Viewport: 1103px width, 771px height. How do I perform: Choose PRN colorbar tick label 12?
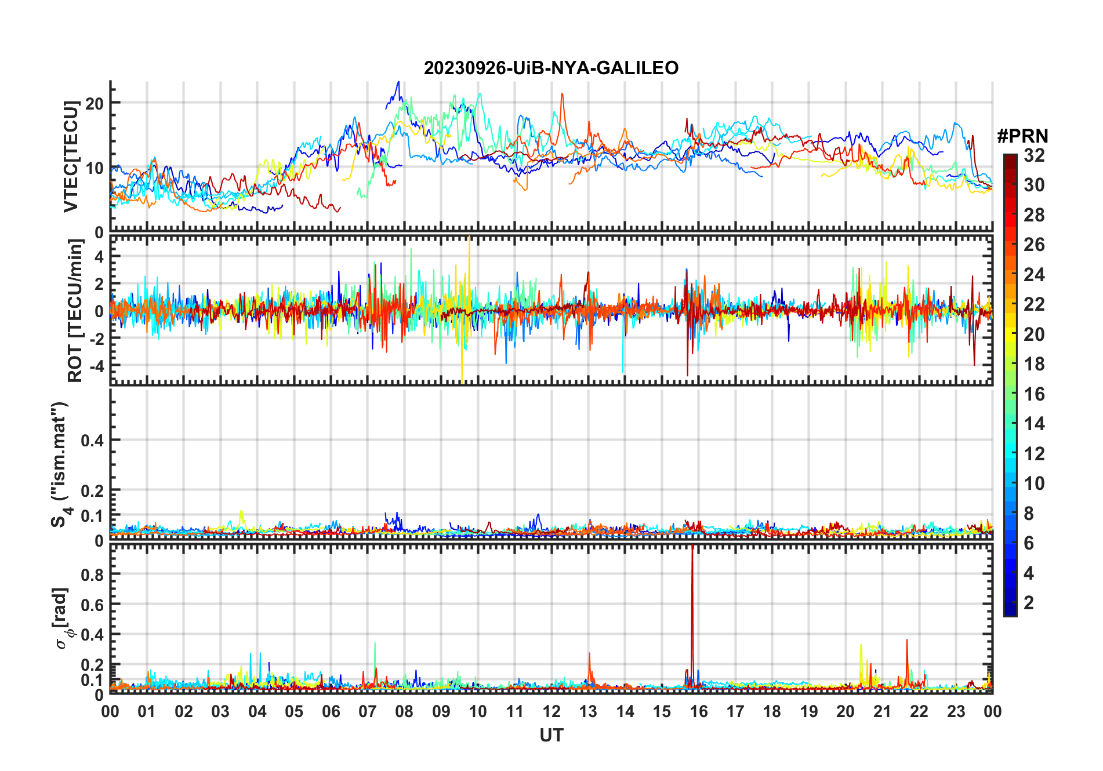[1034, 454]
